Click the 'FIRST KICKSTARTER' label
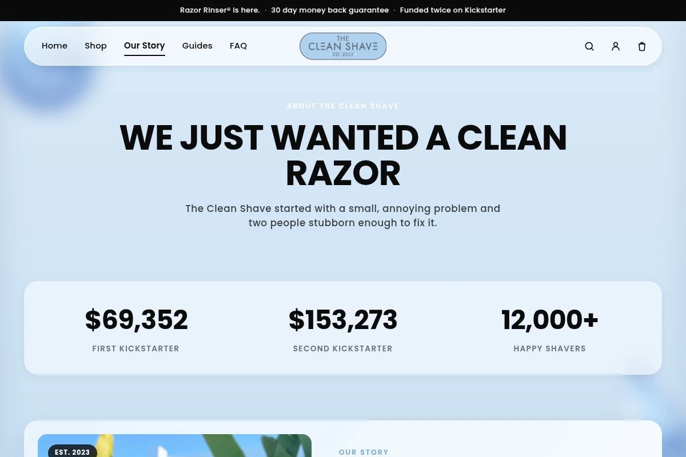Image resolution: width=686 pixels, height=457 pixels. click(x=136, y=348)
